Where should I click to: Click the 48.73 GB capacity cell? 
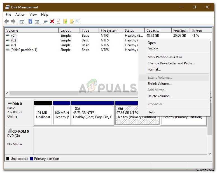[153, 36]
